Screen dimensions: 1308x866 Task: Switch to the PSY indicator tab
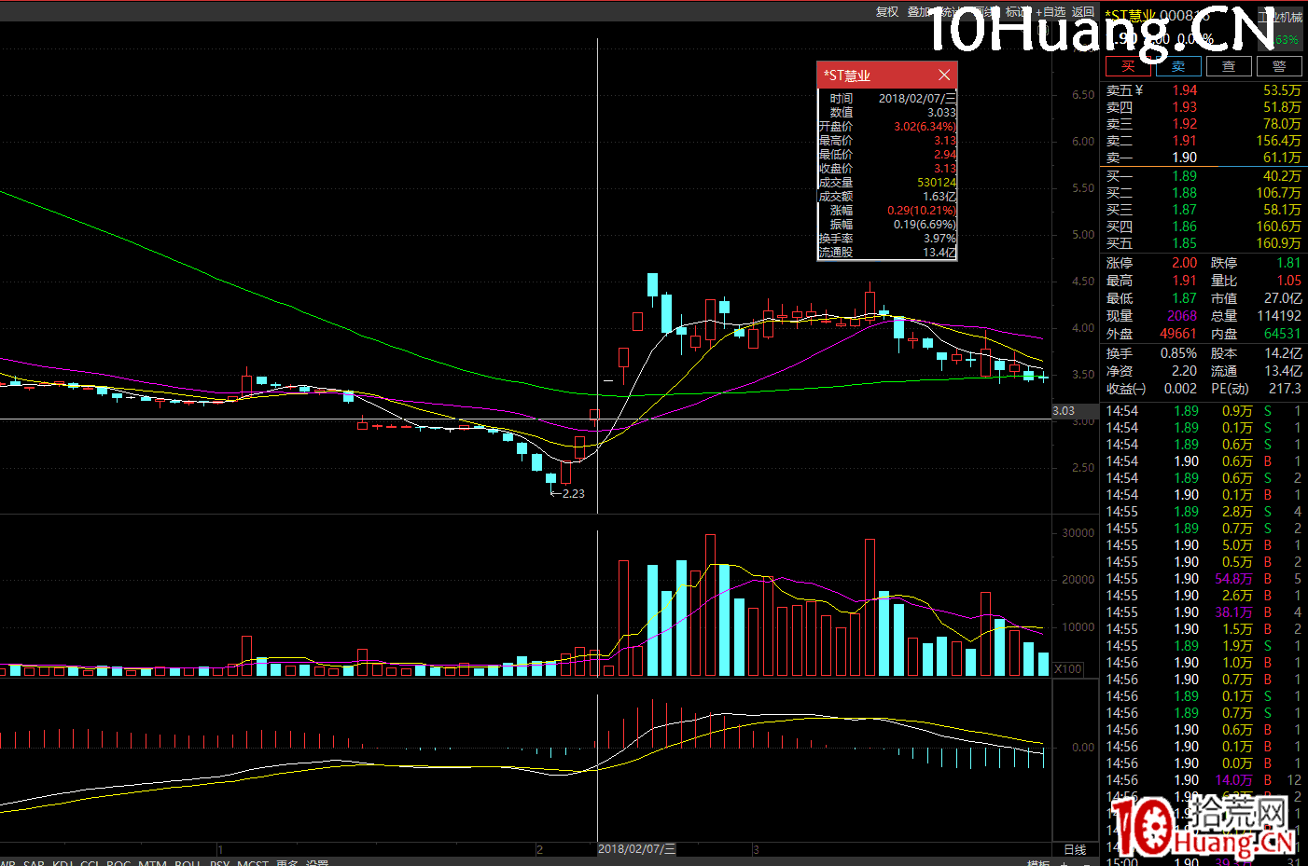pos(219,863)
